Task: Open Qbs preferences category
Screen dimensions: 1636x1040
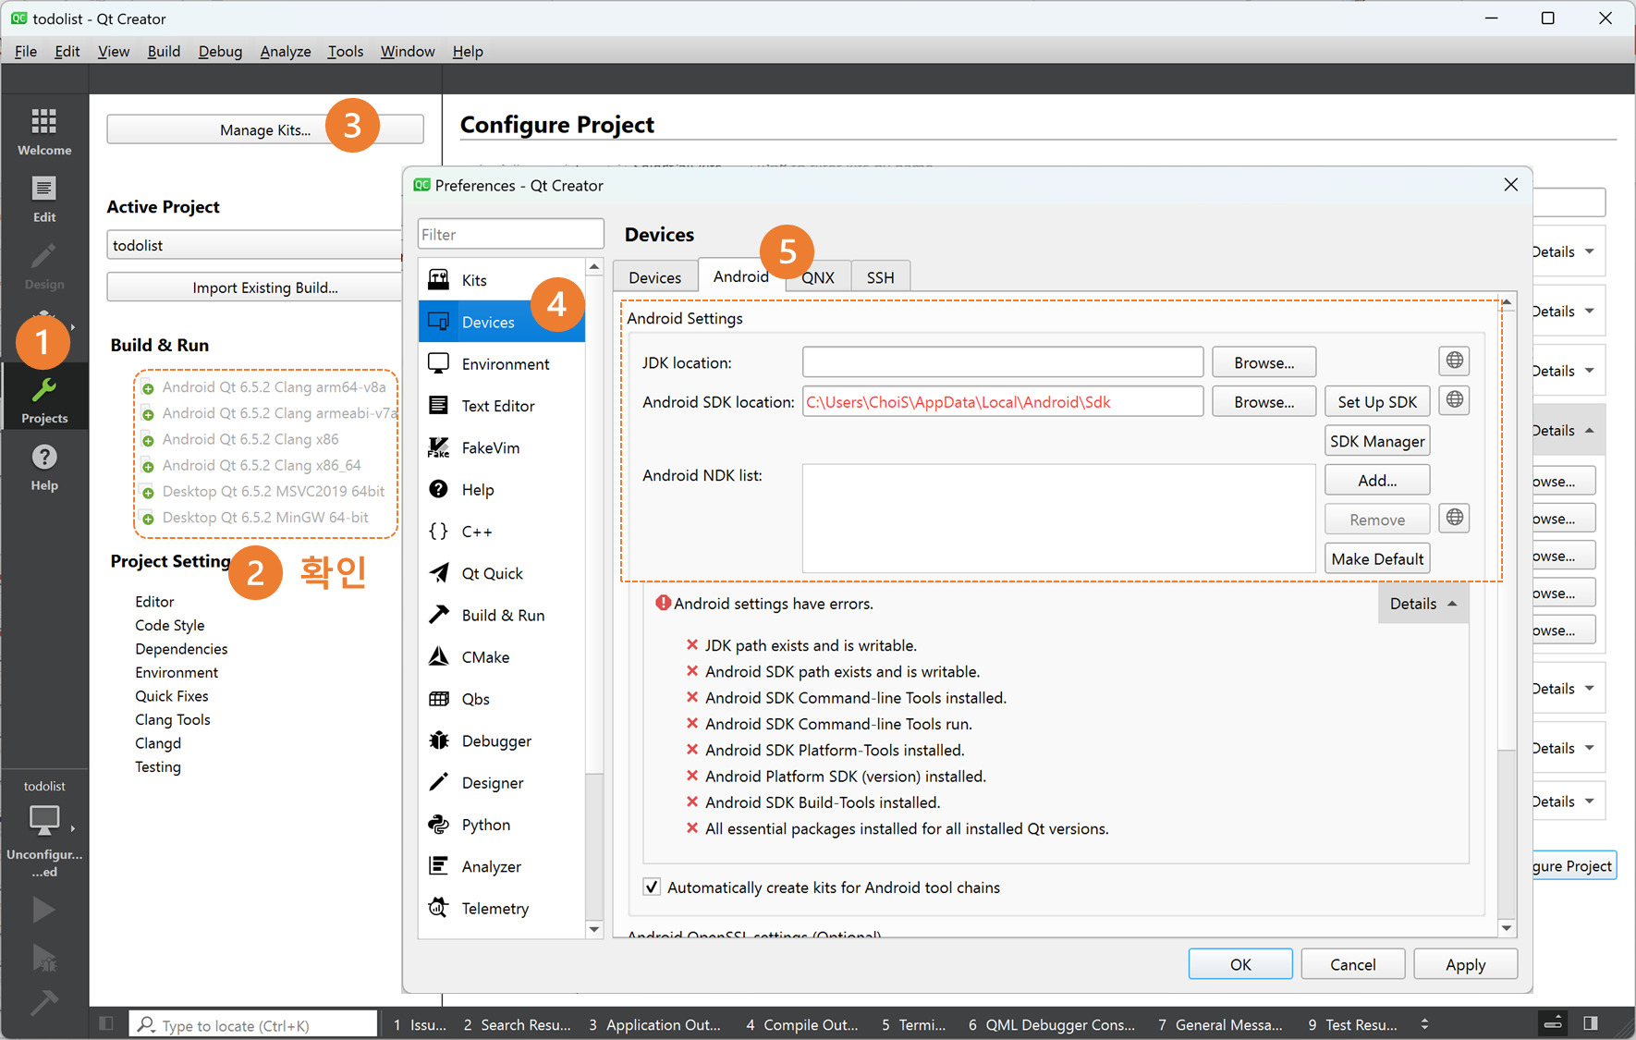Action: (x=502, y=699)
